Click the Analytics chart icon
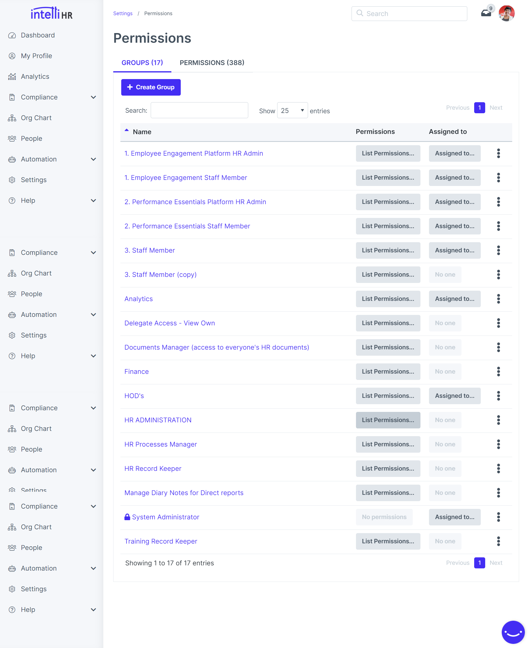The width and height of the screenshot is (529, 648). click(12, 77)
